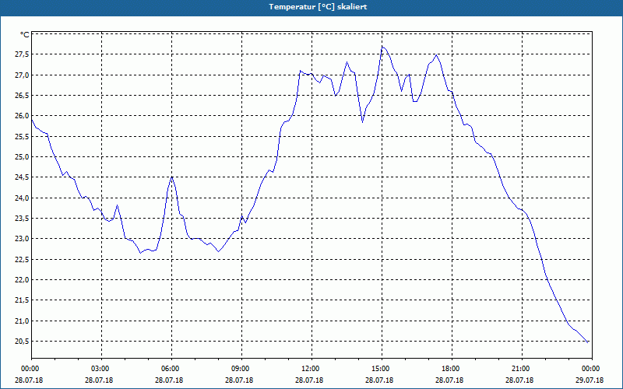Select the 27,0 y-axis label
The width and height of the screenshot is (623, 389).
coord(22,75)
